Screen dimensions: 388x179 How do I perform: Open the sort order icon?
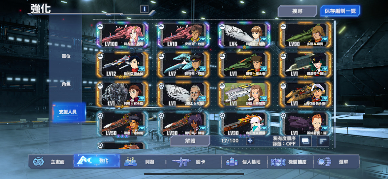[323, 141]
